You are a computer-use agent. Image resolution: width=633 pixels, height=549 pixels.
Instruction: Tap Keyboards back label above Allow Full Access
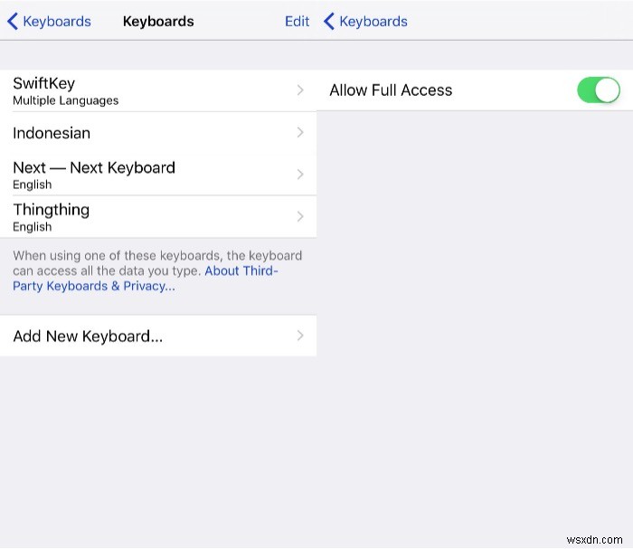pos(373,22)
